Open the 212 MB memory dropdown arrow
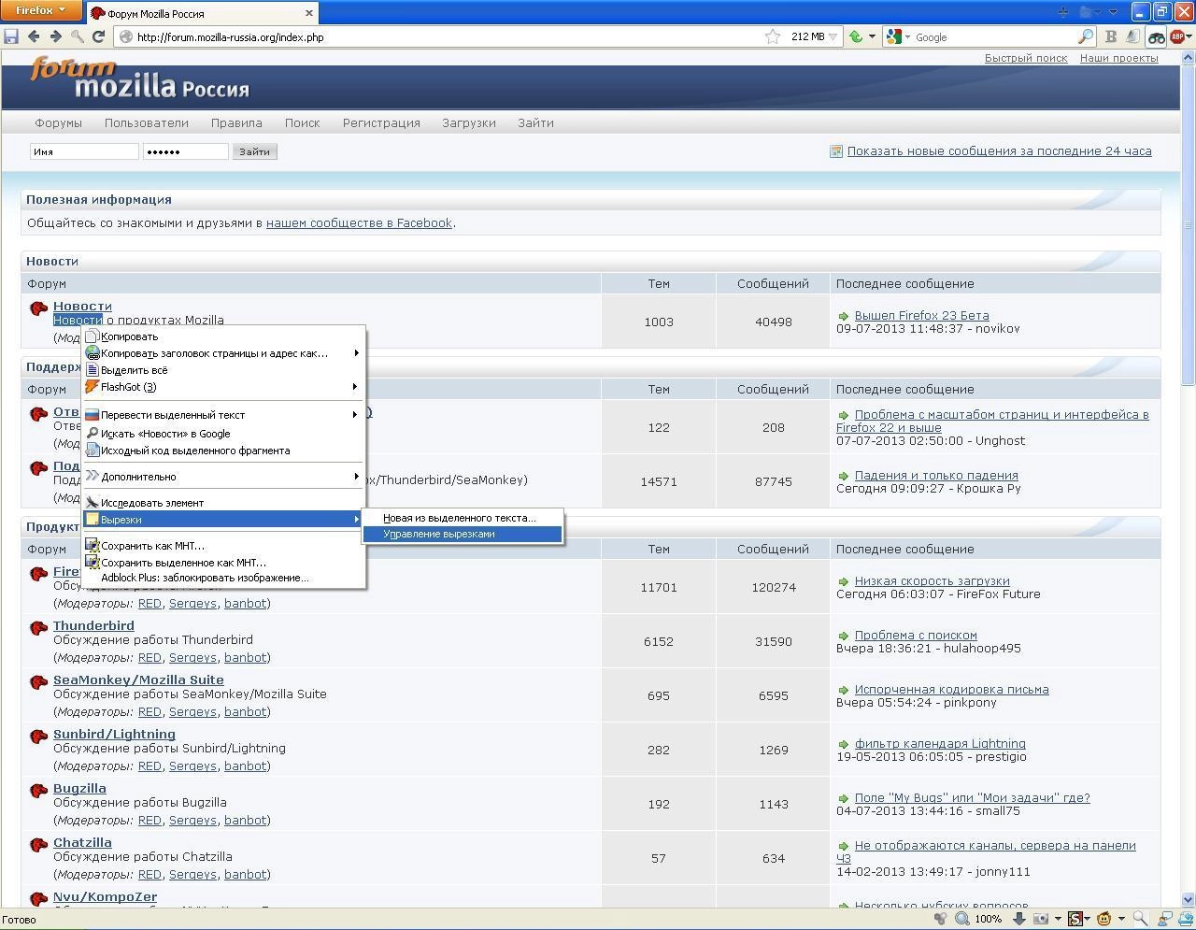Image resolution: width=1196 pixels, height=930 pixels. click(x=833, y=37)
